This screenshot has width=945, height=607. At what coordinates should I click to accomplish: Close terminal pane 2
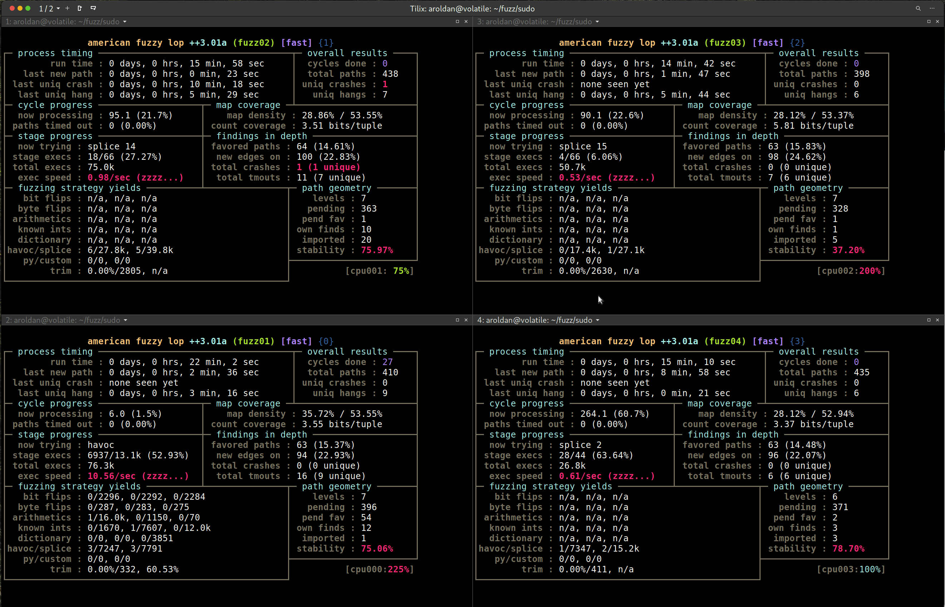click(466, 320)
